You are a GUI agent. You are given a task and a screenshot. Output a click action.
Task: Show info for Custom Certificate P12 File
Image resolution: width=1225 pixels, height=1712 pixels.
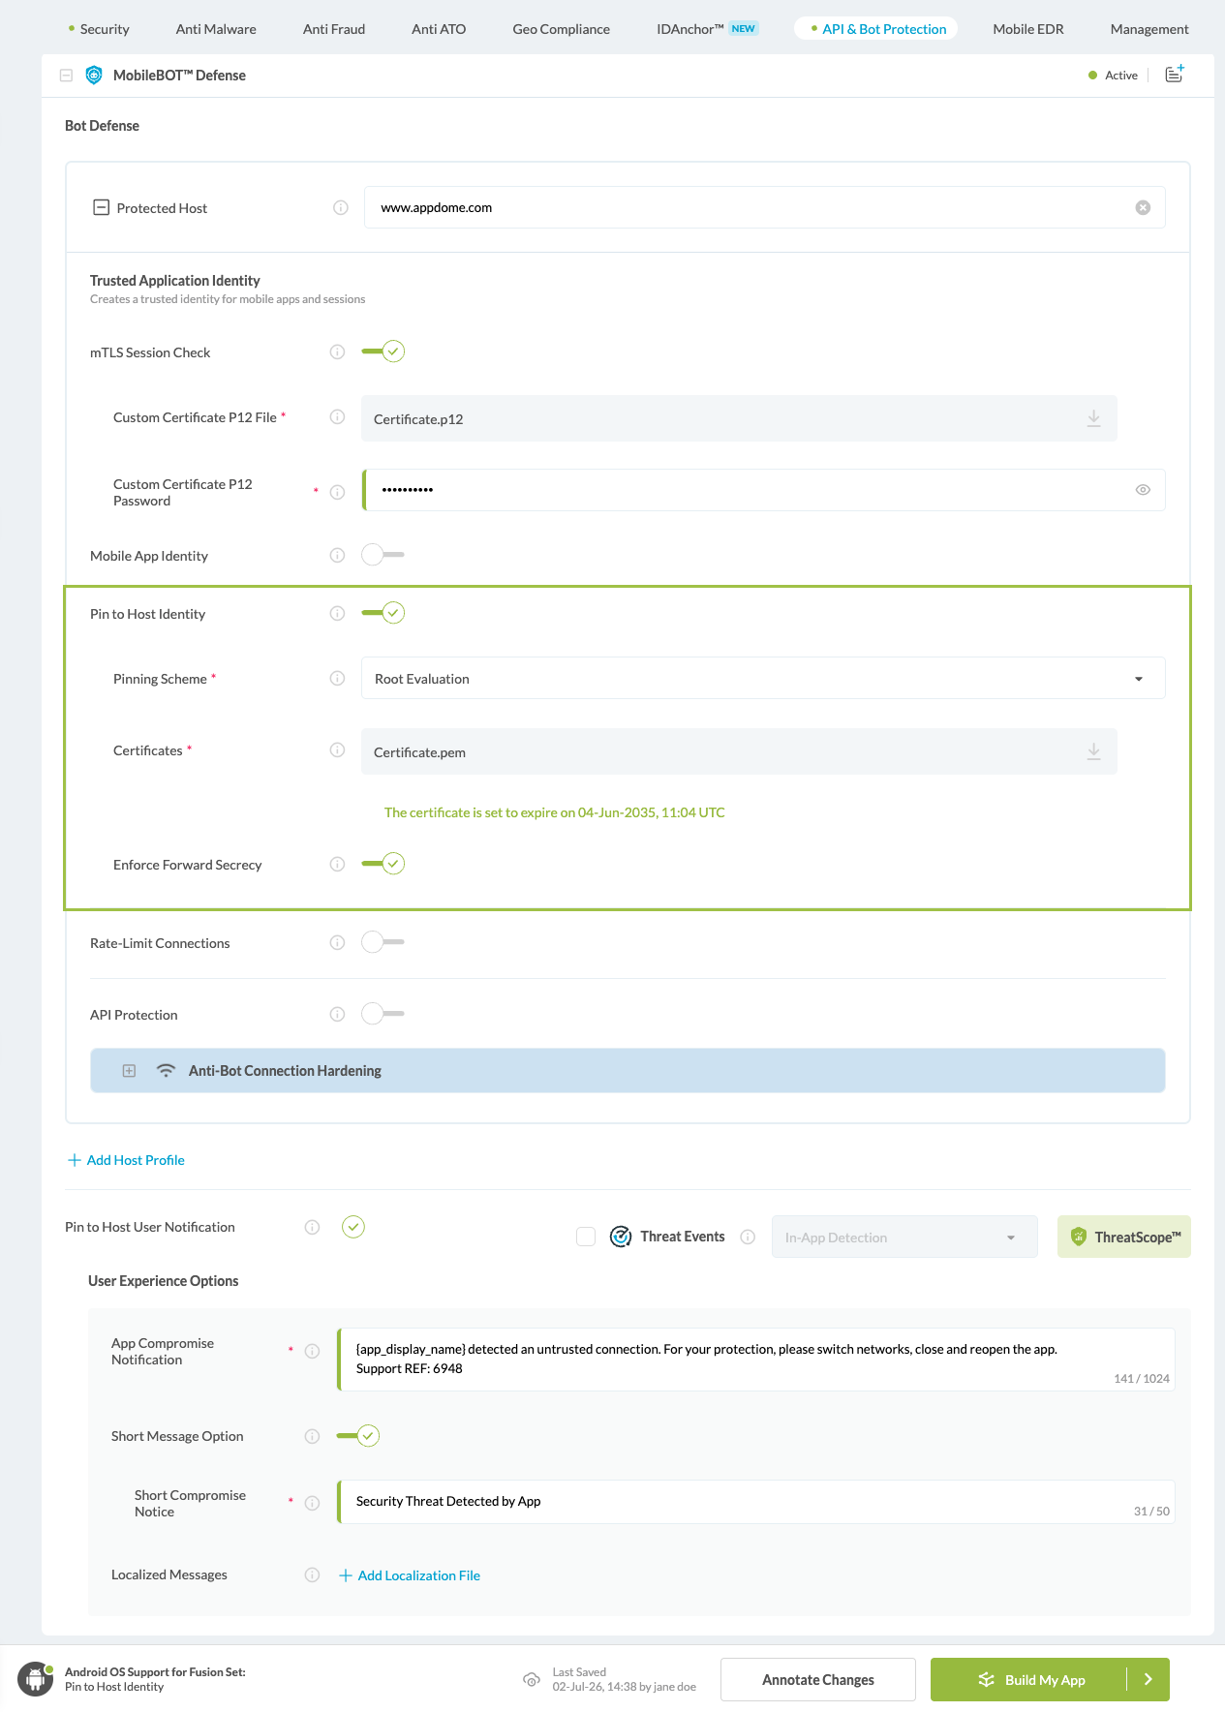click(x=337, y=417)
